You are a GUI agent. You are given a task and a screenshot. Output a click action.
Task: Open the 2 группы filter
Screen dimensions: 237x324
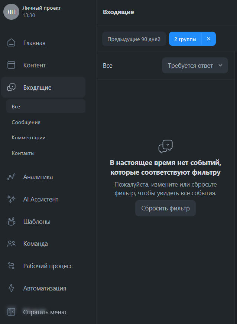coord(185,39)
